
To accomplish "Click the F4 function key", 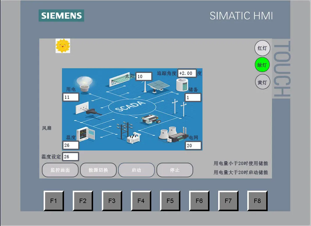I will tap(141, 201).
